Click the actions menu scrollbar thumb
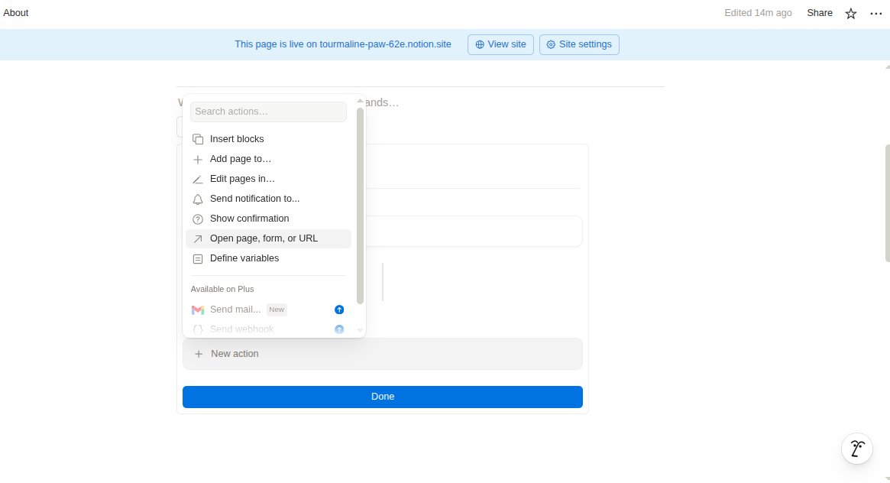Image resolution: width=890 pixels, height=483 pixels. (360, 205)
